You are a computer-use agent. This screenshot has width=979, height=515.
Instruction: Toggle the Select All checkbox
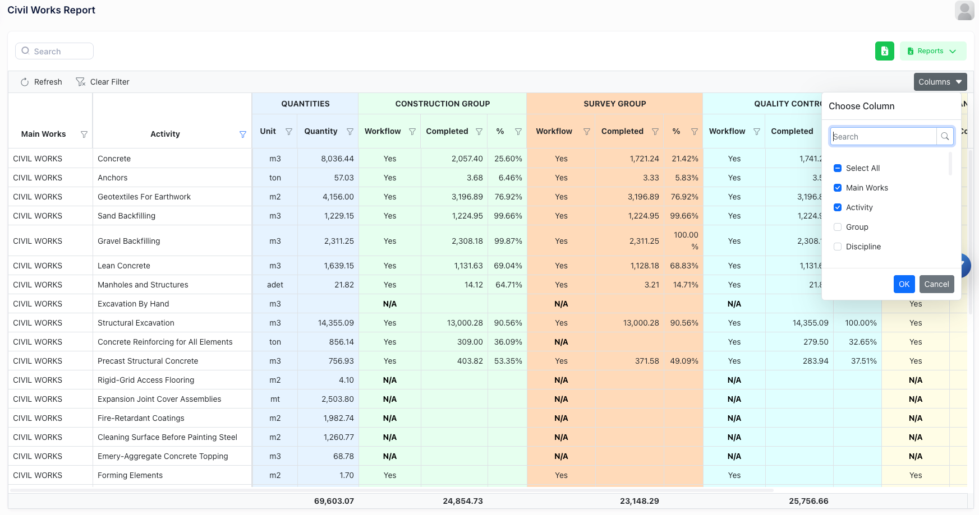click(838, 168)
